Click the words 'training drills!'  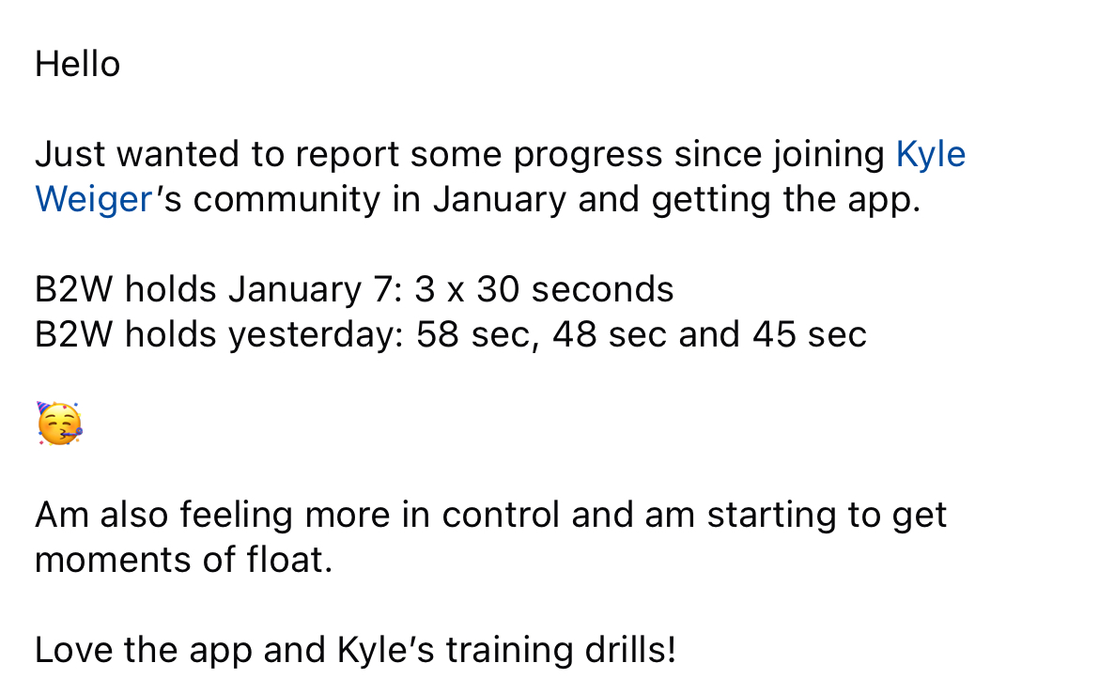(x=561, y=651)
